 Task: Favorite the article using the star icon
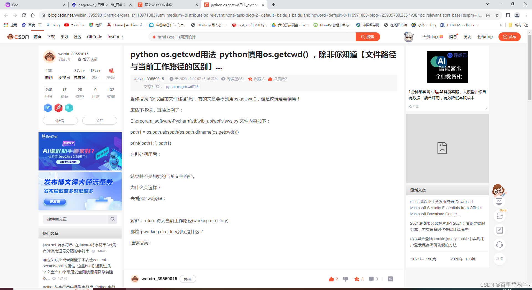(x=357, y=279)
